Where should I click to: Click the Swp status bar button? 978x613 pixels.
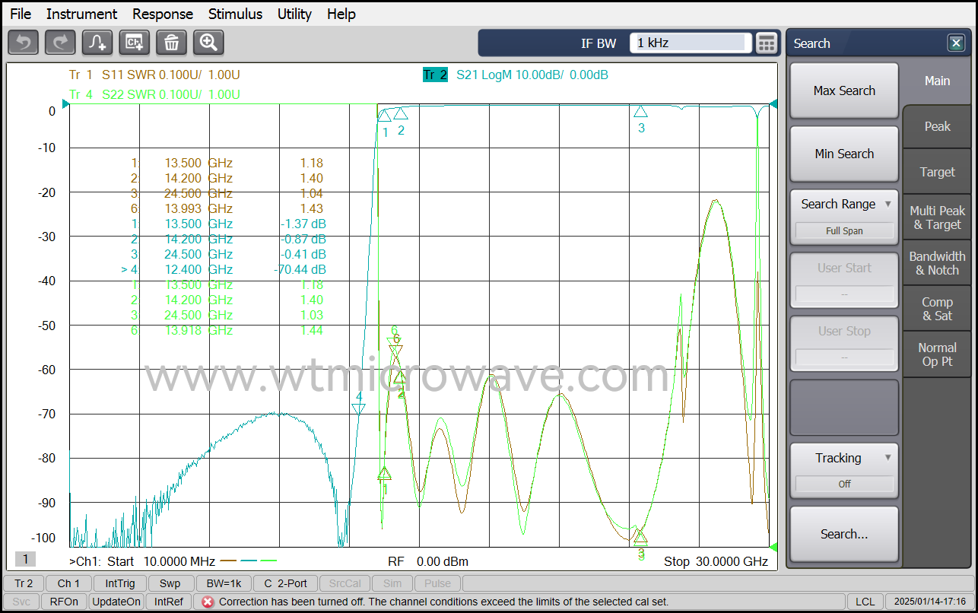[170, 583]
